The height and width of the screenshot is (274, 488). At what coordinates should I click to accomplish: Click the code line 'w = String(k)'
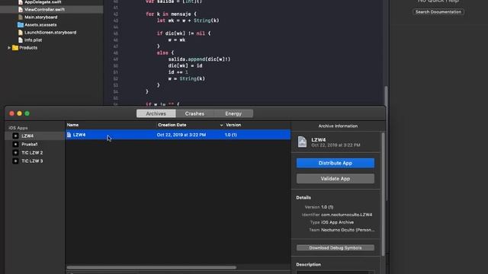(x=186, y=78)
